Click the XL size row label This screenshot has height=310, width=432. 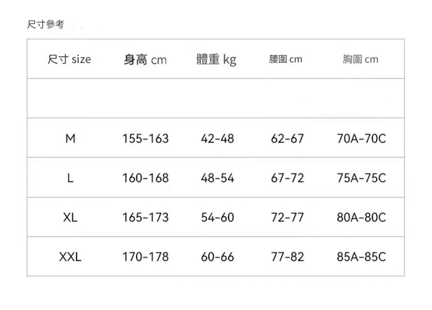click(x=70, y=217)
